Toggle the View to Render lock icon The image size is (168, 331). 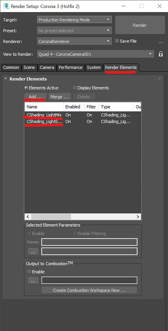[161, 54]
